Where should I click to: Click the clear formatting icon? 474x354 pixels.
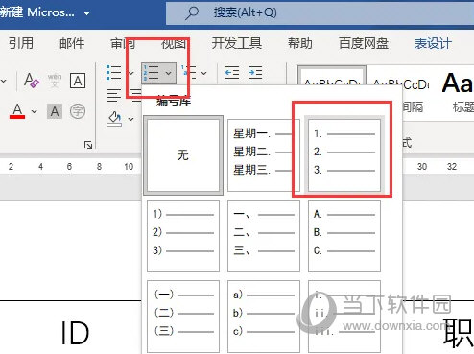(32, 80)
